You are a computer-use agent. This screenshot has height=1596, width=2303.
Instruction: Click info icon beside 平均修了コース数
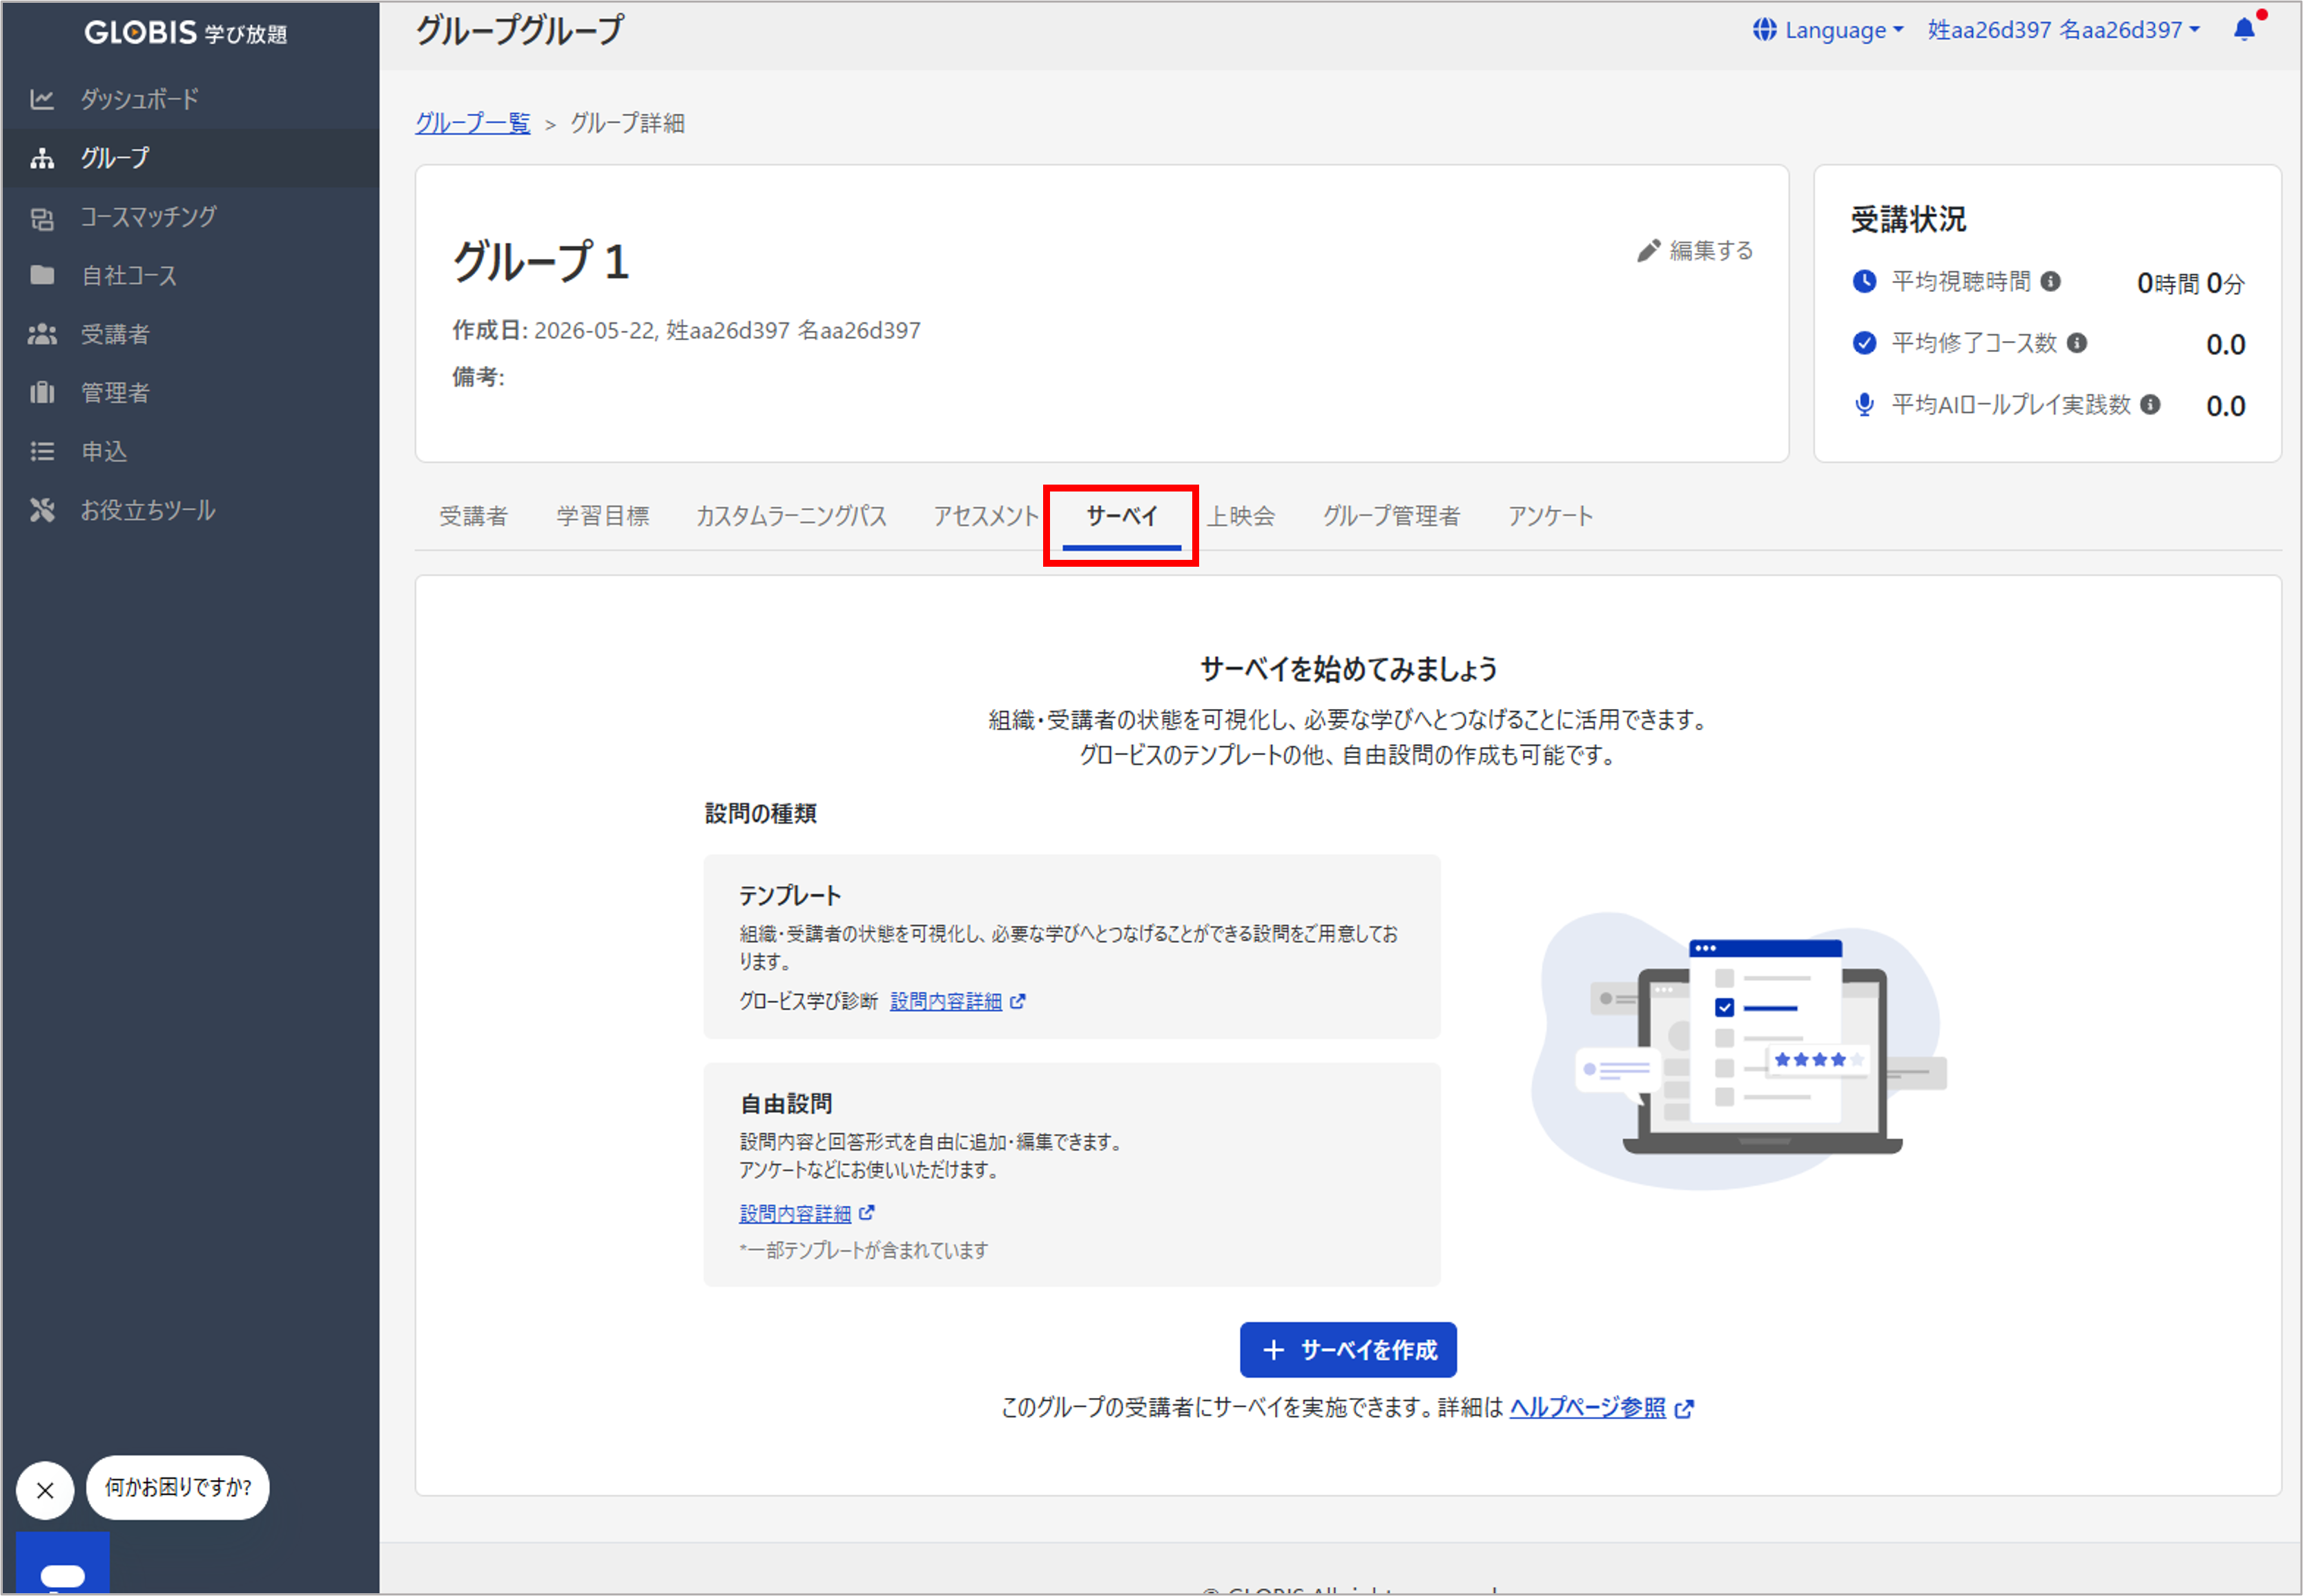[x=2077, y=343]
